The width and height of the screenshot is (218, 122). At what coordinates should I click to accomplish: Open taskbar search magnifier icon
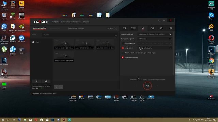(8, 120)
